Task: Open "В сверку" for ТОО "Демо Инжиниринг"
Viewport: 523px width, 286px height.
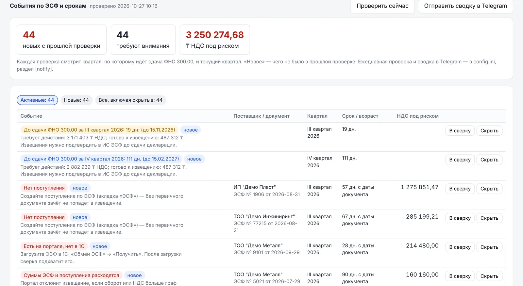Action: (x=460, y=218)
